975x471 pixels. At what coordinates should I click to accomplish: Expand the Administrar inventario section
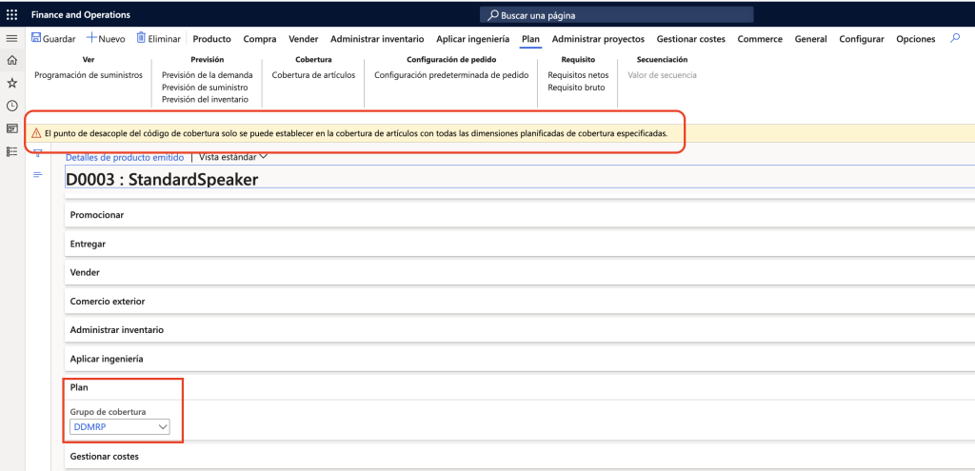117,330
